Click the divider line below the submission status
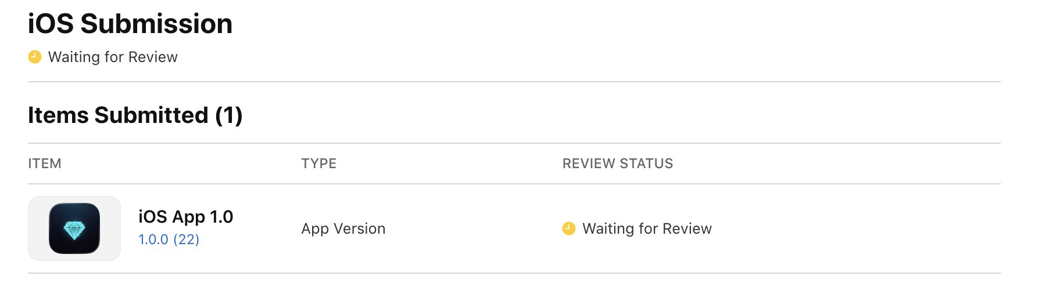 click(514, 82)
